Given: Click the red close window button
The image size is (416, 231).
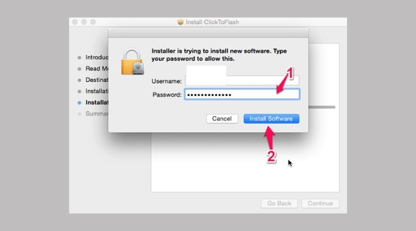Looking at the screenshot, I should (x=75, y=22).
